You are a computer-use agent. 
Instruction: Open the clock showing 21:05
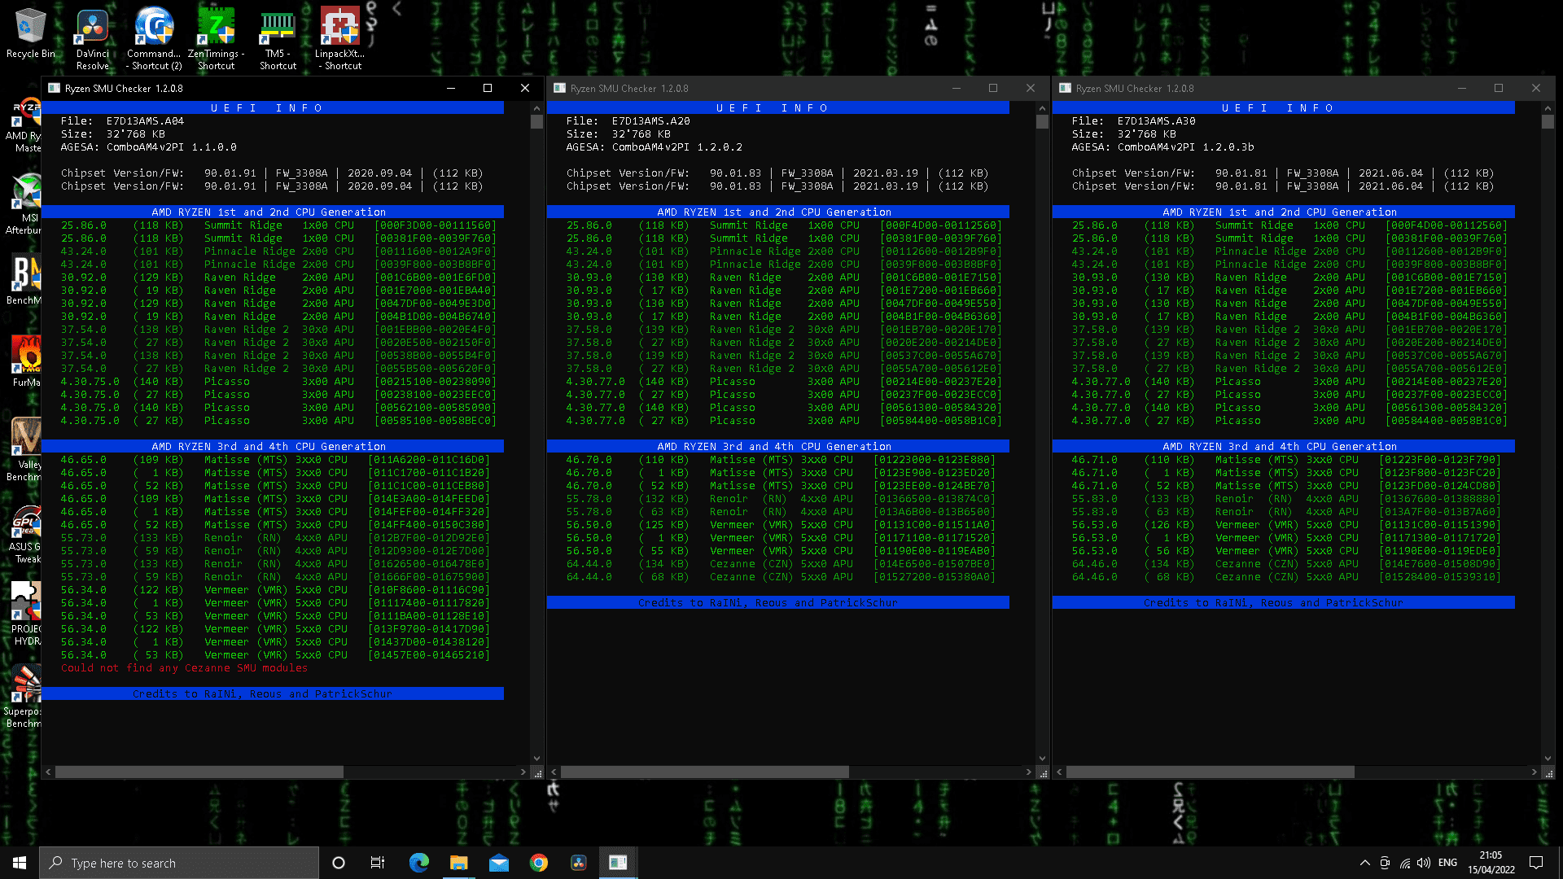point(1491,863)
